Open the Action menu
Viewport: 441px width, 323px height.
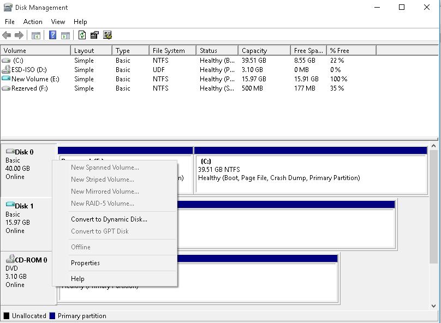(x=33, y=22)
